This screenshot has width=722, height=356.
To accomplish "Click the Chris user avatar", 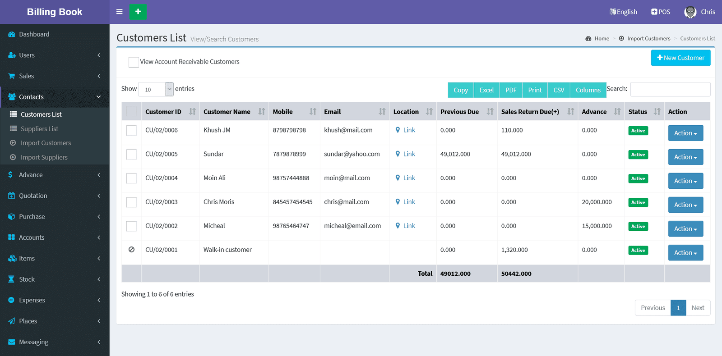I will pos(690,12).
